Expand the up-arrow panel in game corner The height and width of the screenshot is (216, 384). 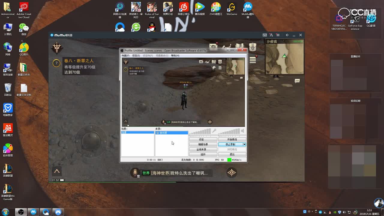tap(57, 171)
